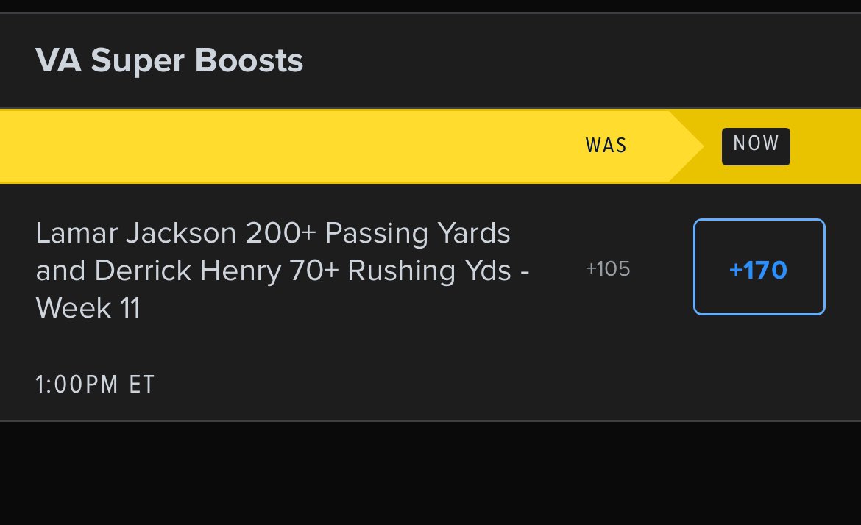Click the empty left part of yellow banner

274,146
